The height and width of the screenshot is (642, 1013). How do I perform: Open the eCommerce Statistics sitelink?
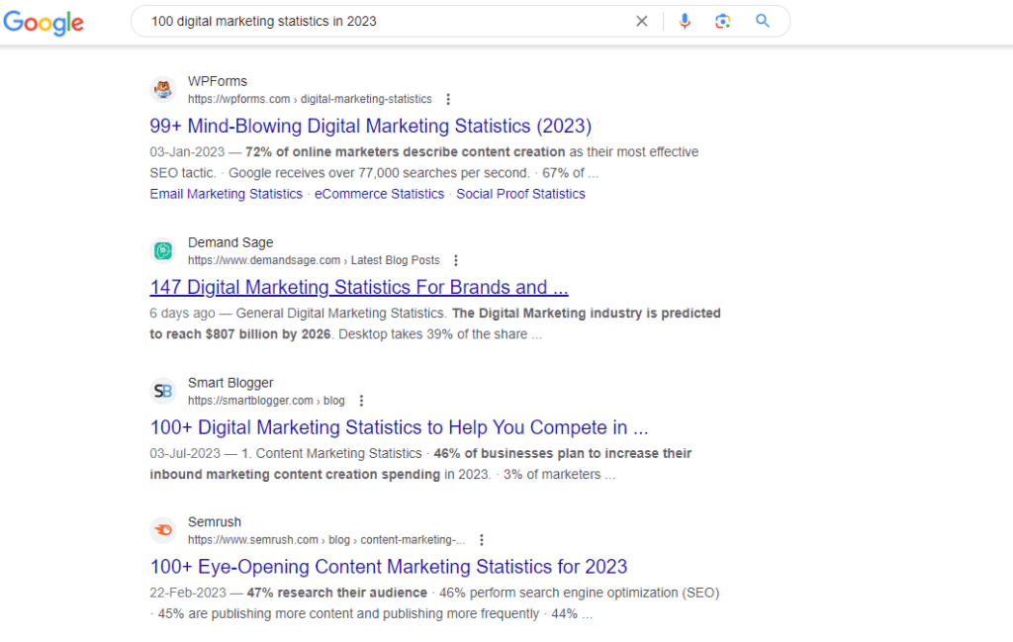379,194
